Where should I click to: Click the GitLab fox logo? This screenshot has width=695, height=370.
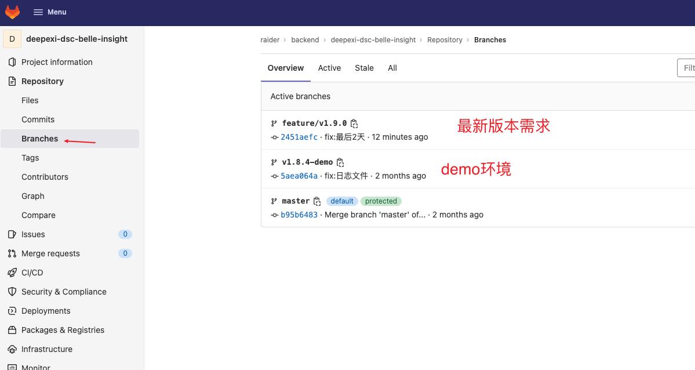pyautogui.click(x=12, y=12)
